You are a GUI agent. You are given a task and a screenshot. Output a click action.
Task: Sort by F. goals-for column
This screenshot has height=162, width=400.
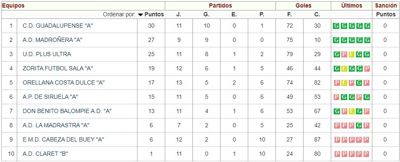point(289,15)
